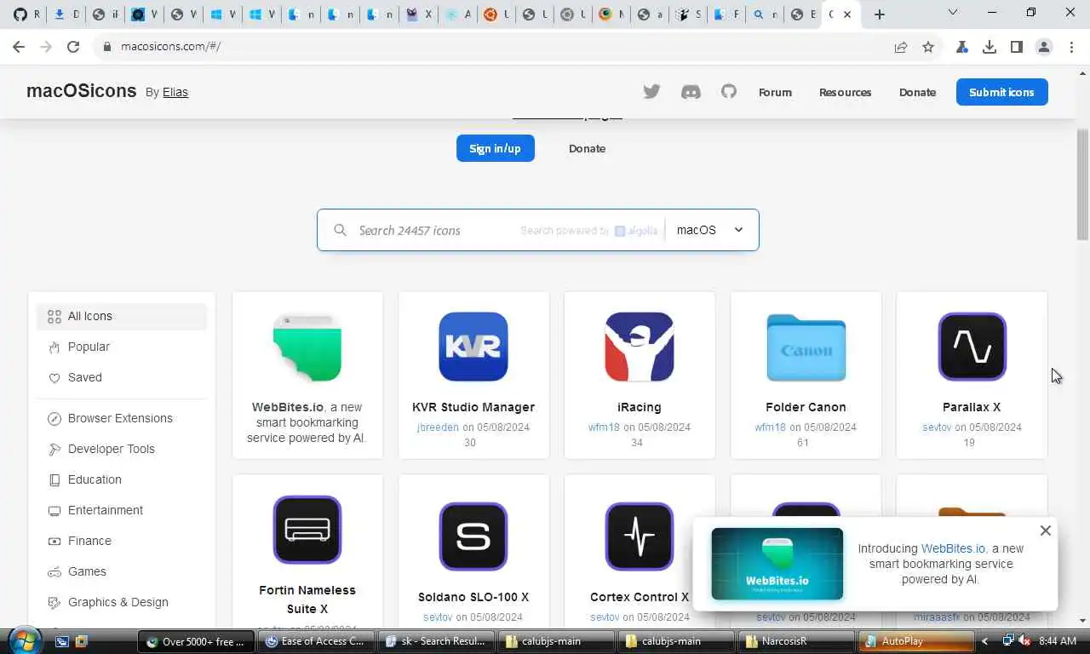Image resolution: width=1090 pixels, height=654 pixels.
Task: Select Popular category in sidebar
Action: point(122,347)
